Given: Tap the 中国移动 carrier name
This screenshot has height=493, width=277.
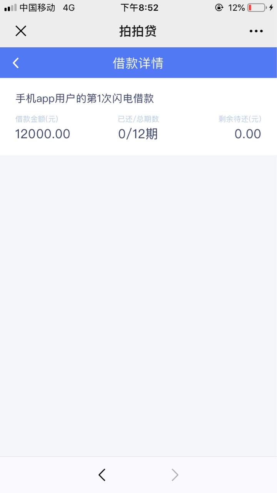Looking at the screenshot, I should pos(37,8).
